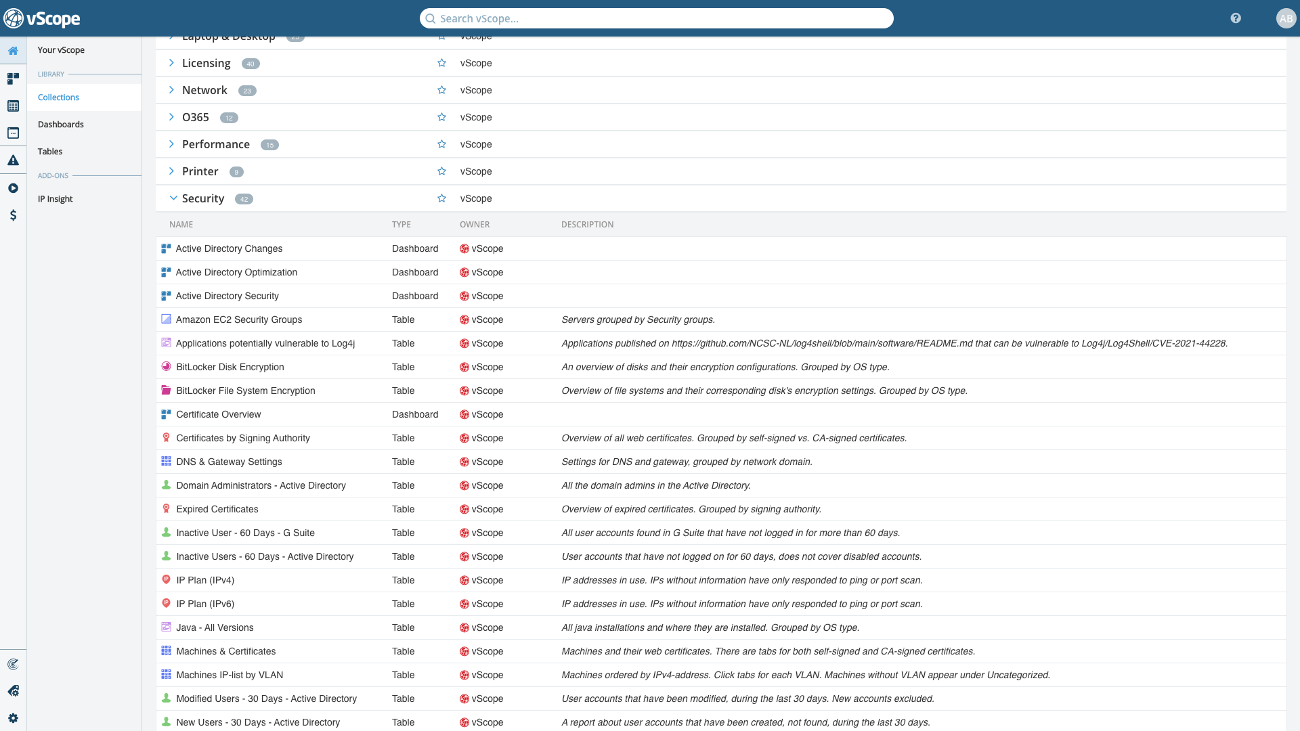Click dashboard icon beside Active Directory Changes
The image size is (1300, 731).
click(x=166, y=248)
